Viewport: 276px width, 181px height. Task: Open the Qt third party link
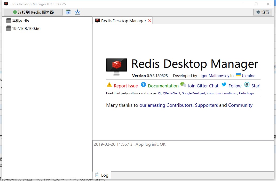pos(160,93)
